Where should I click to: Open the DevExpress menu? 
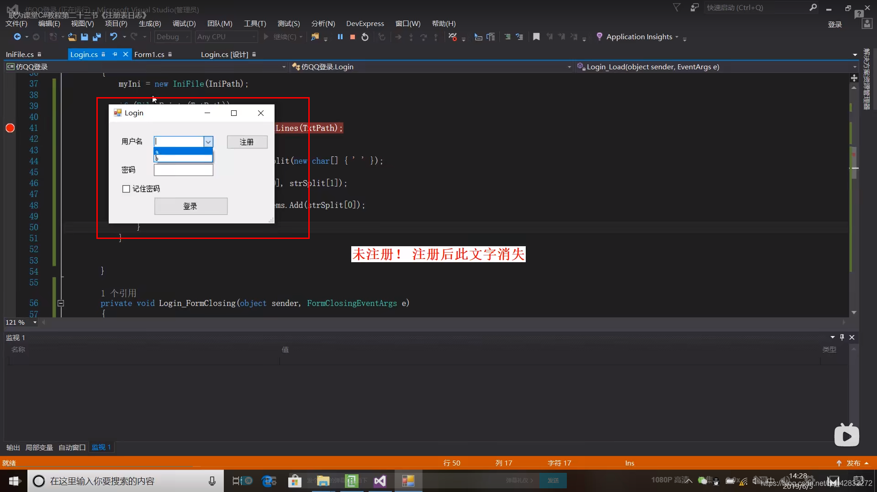pos(365,24)
